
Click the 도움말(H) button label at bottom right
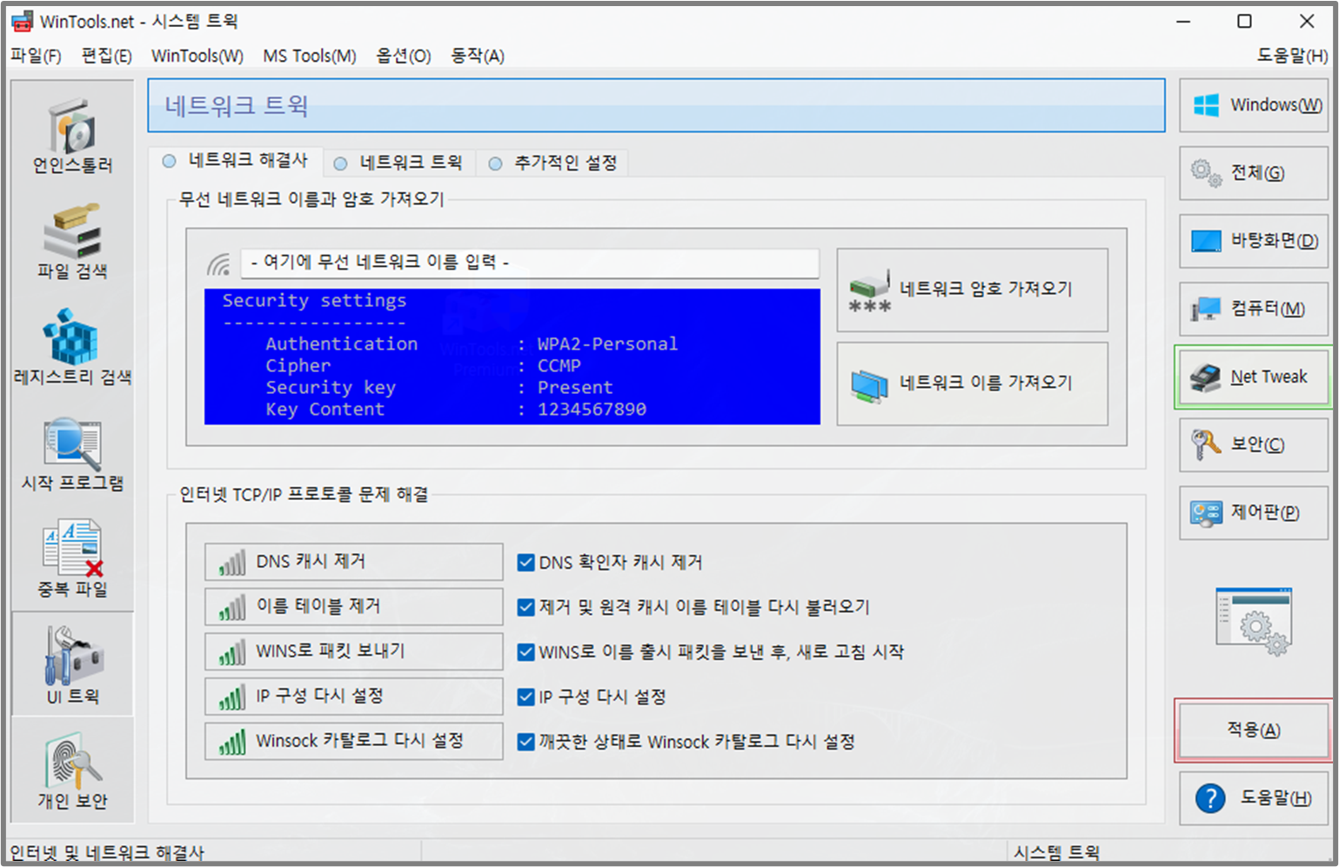coord(1275,797)
